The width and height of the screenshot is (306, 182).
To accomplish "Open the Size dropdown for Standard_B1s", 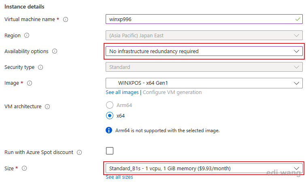I will click(204, 168).
